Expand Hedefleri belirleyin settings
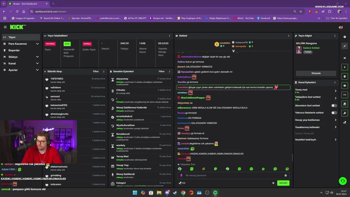The width and height of the screenshot is (350, 197). pos(316,140)
